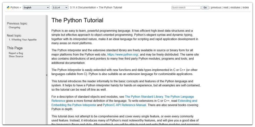Click the This Page sidebar heading
Viewport: 255px width, 127px height.
[15, 48]
